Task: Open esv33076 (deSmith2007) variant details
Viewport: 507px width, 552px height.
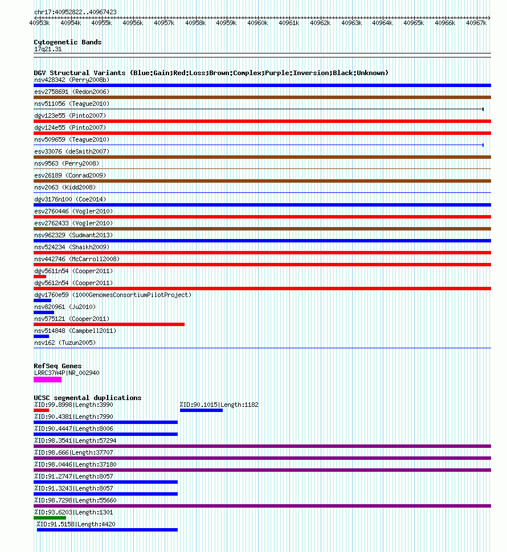Action: [x=72, y=152]
